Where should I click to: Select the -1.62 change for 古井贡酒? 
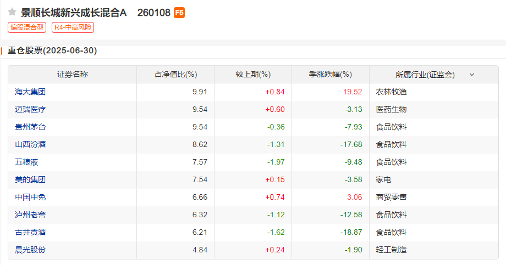[x=276, y=232]
